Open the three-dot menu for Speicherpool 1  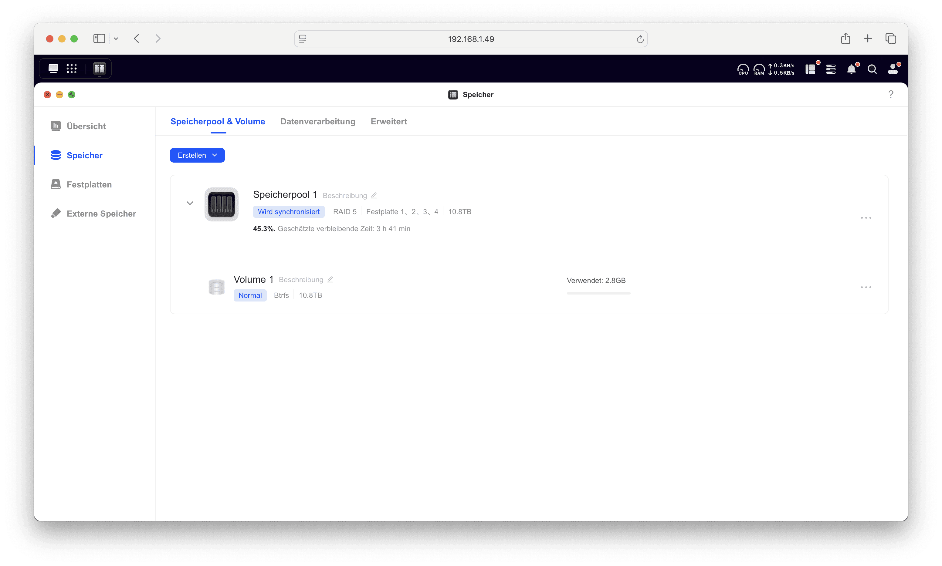tap(866, 218)
